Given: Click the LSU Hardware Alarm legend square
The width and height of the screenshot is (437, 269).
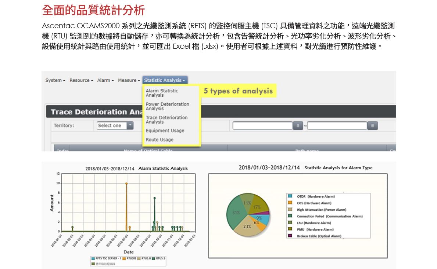Looking at the screenshot, I should 290,223.
